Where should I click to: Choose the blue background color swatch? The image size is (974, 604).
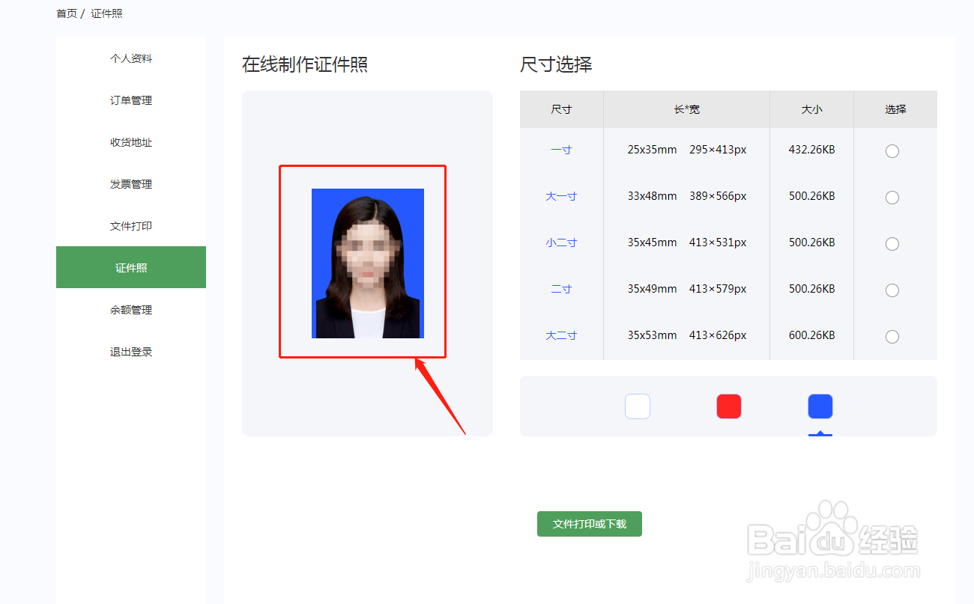[820, 406]
